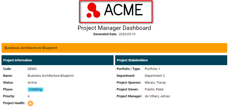The height and width of the screenshot is (112, 230).
Task: Click the Name value Business Architecture Blueprint
Action: click(51, 76)
